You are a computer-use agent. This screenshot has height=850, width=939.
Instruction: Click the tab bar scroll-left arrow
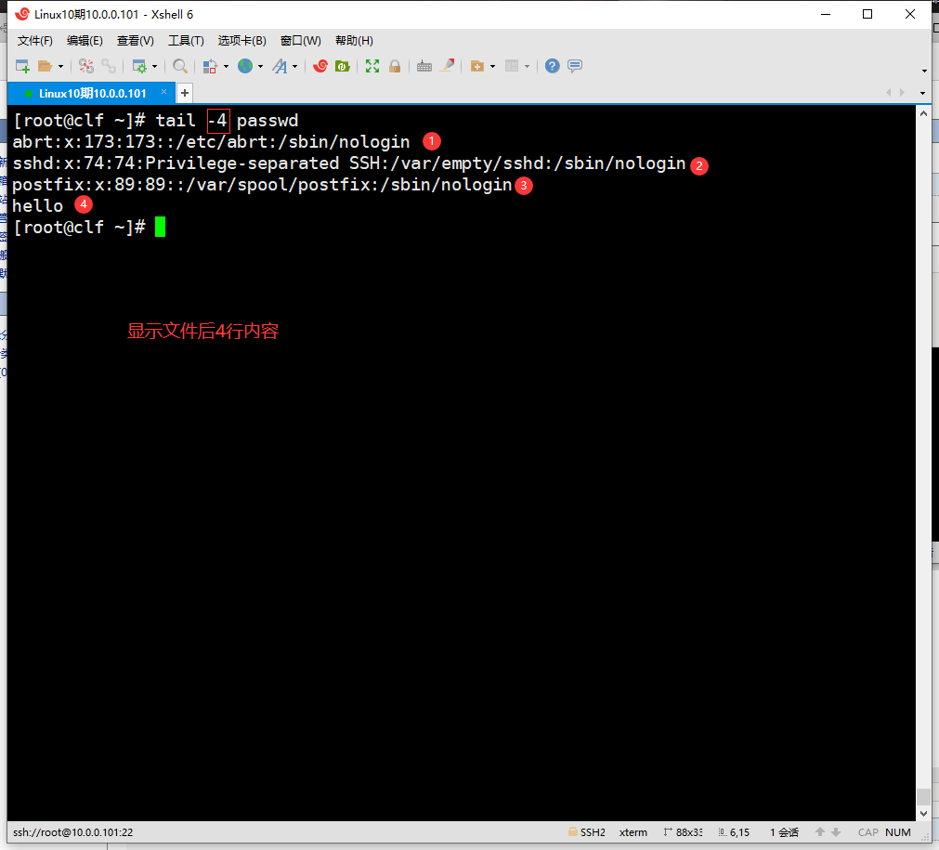click(888, 92)
